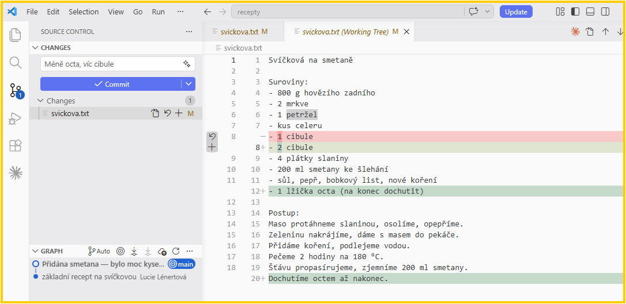The width and height of the screenshot is (626, 304).
Task: Stage changes with plus on svickova.txt row
Action: pyautogui.click(x=179, y=113)
